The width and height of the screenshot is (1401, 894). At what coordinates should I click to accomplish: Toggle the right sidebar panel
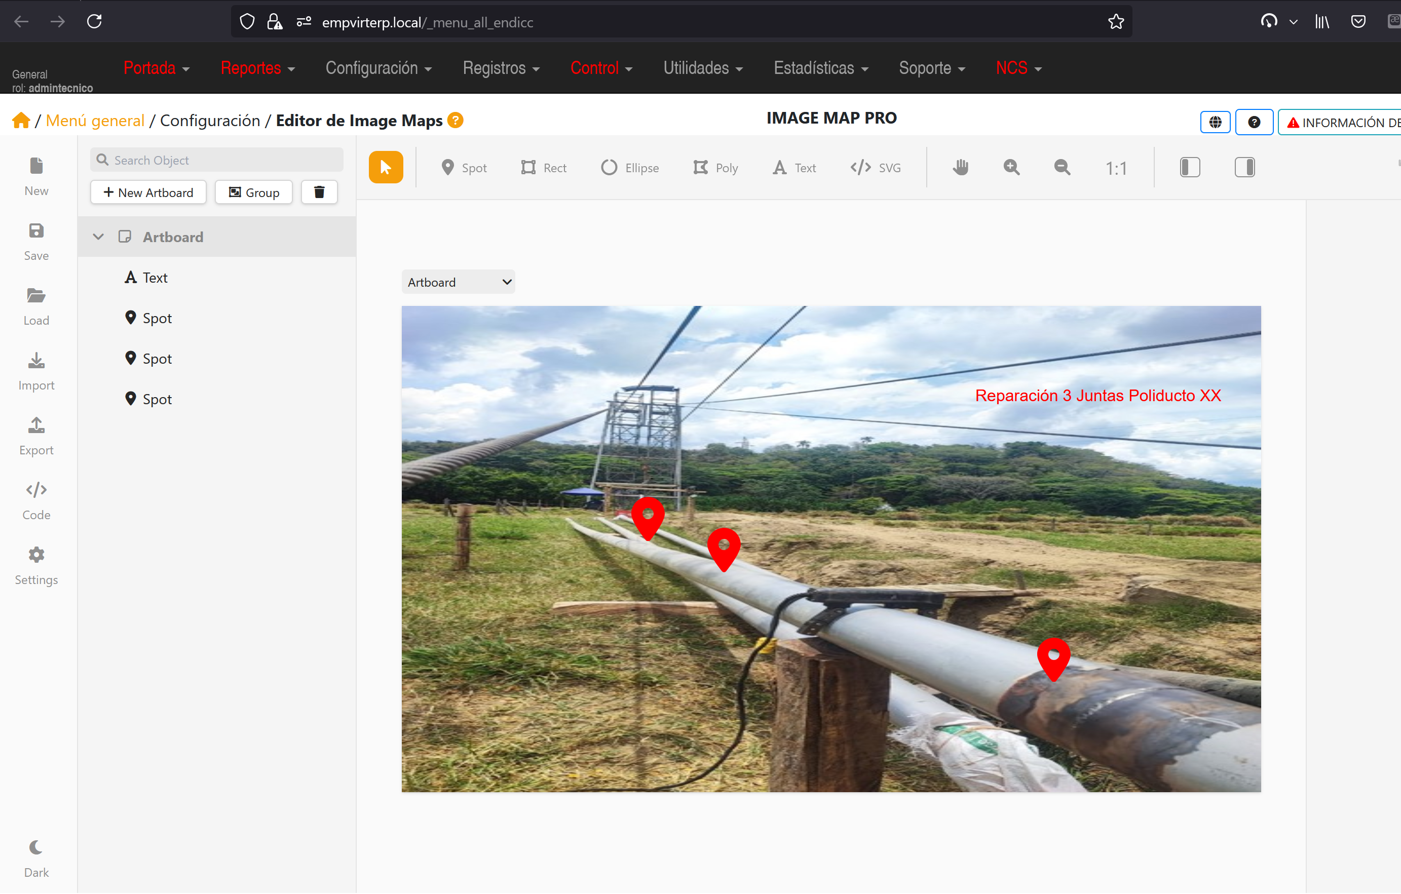pyautogui.click(x=1244, y=168)
